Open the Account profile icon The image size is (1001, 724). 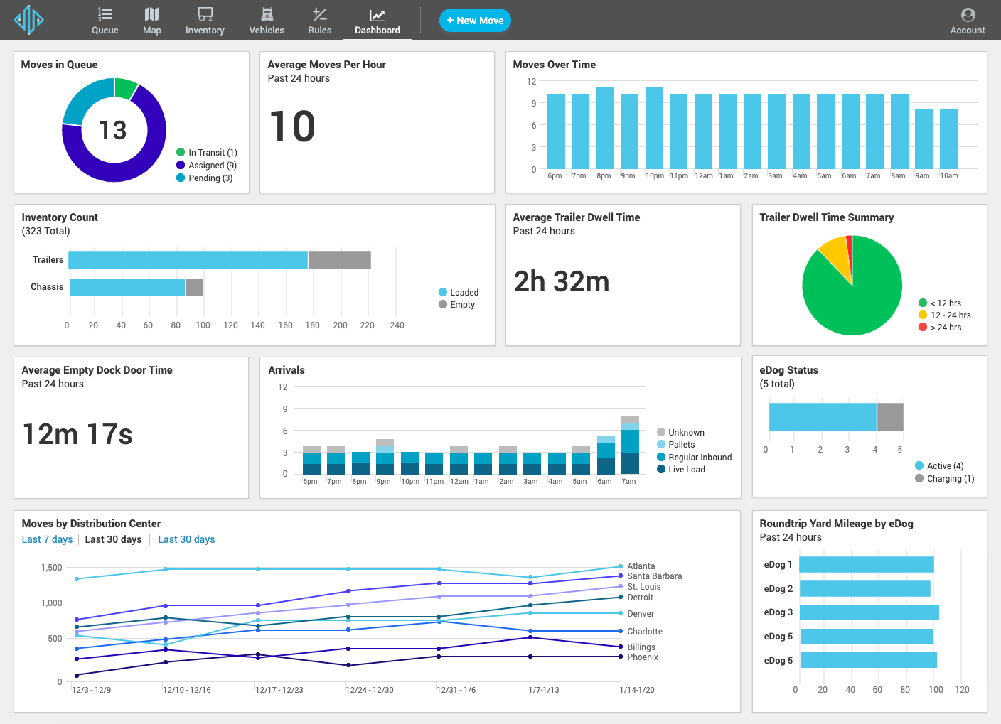tap(968, 14)
